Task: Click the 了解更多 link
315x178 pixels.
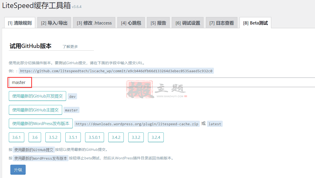Action: coord(70,47)
